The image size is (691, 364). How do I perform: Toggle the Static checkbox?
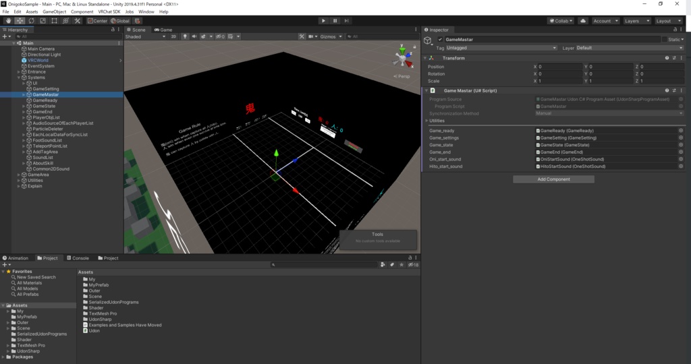pyautogui.click(x=664, y=40)
